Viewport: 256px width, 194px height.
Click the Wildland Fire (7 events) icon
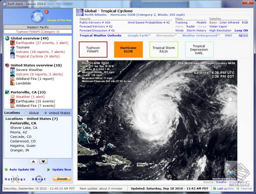tap(13, 106)
